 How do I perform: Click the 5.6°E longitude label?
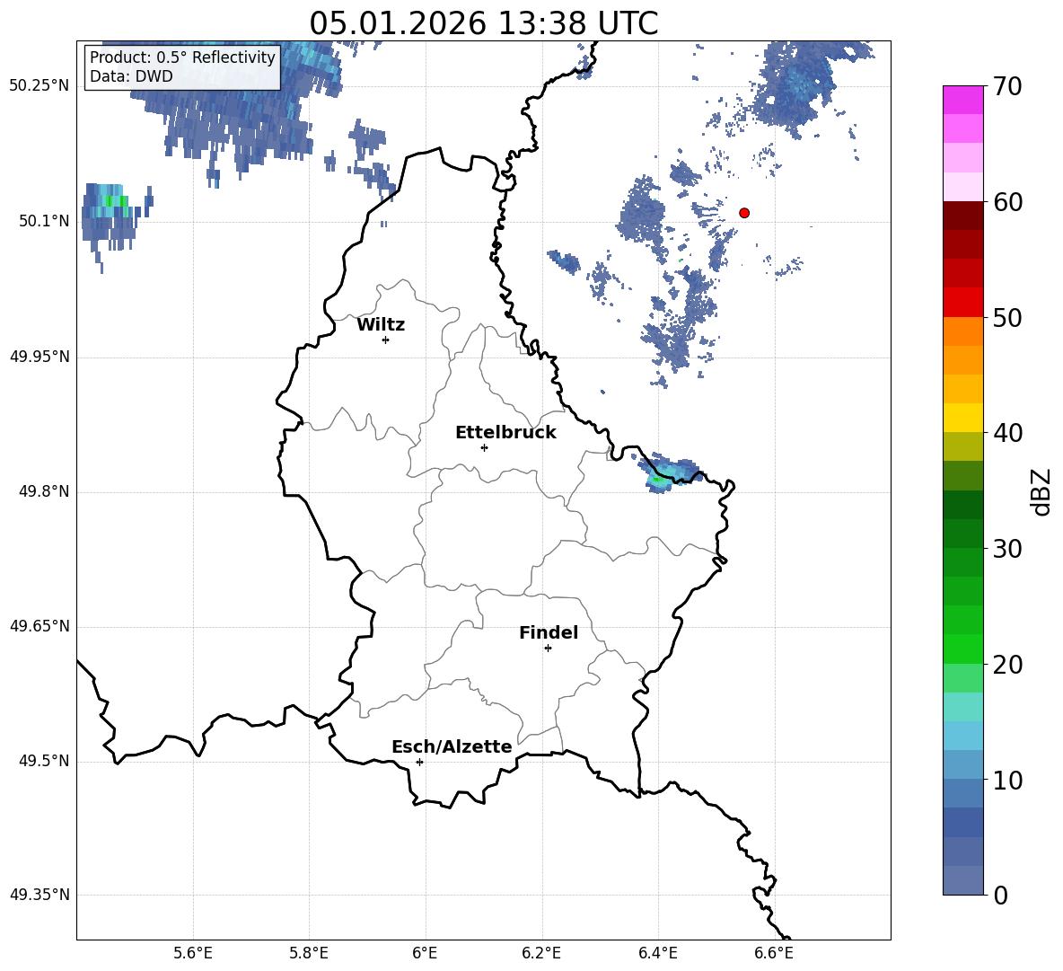point(193,953)
